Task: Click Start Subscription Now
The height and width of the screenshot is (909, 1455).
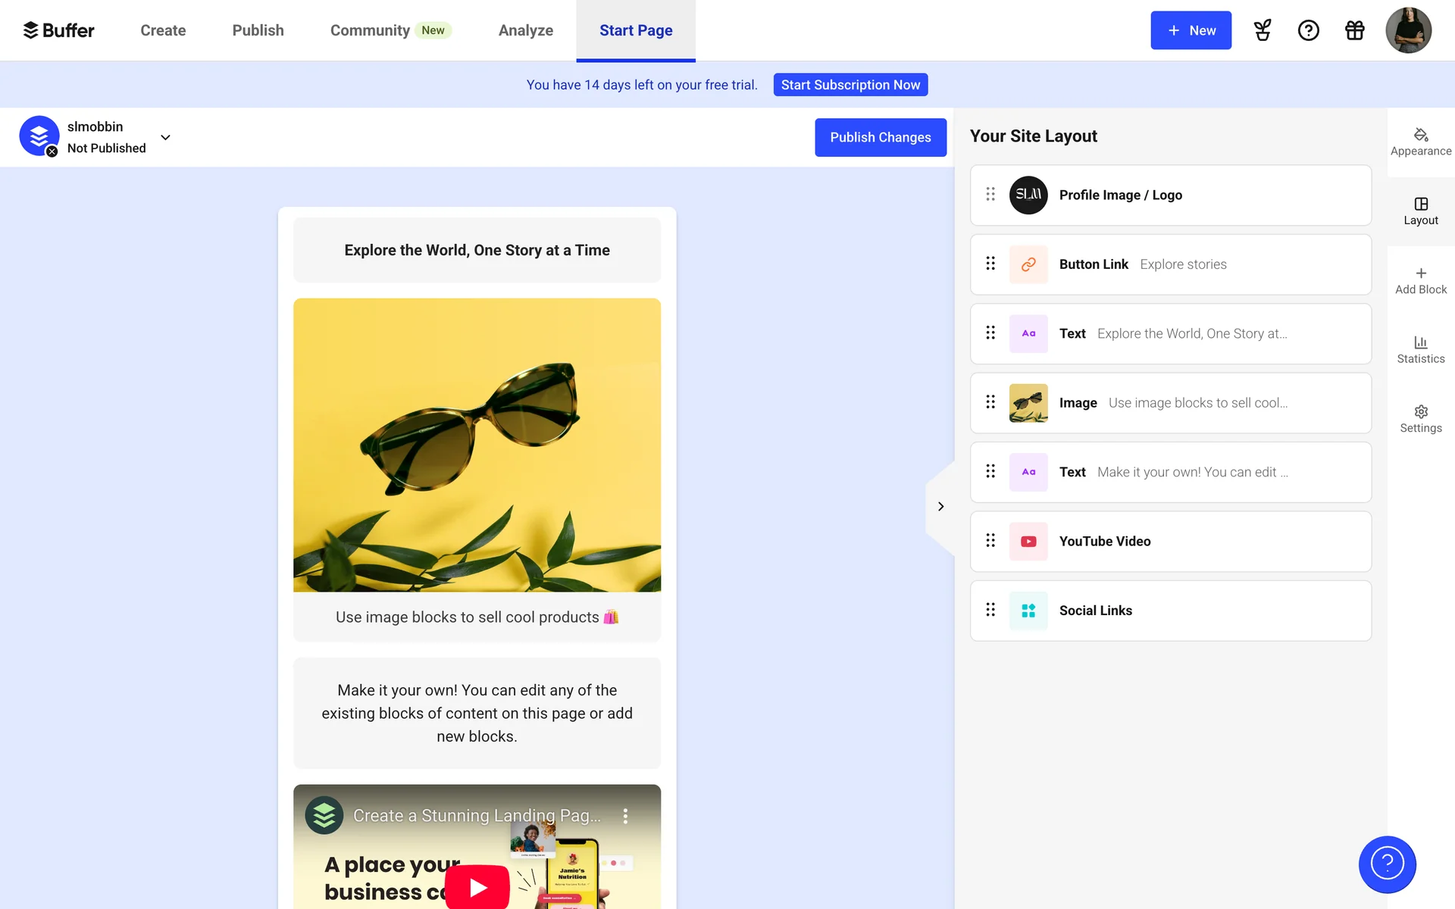Action: (x=850, y=85)
